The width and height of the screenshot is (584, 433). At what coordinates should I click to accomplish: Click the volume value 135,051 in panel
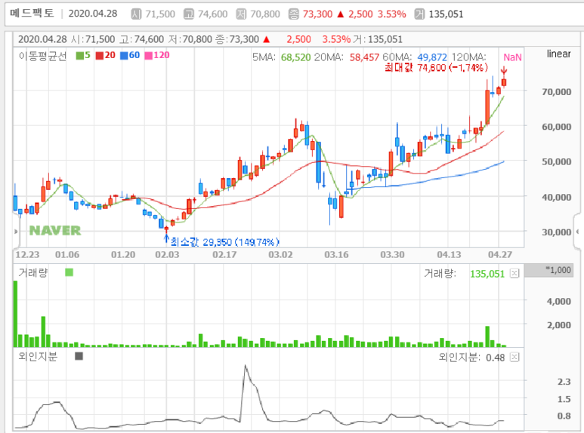487,274
